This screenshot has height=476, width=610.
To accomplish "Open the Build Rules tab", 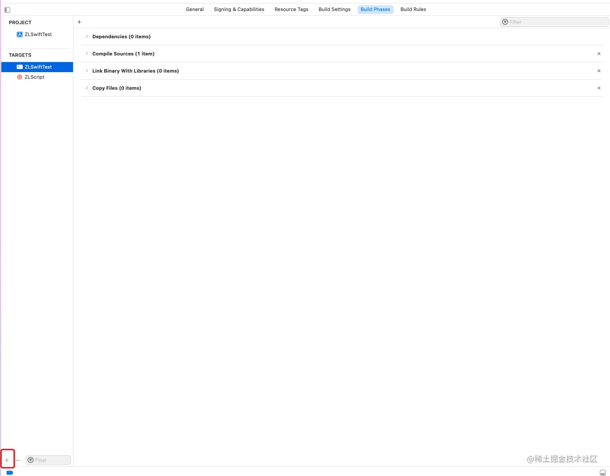I will [413, 9].
